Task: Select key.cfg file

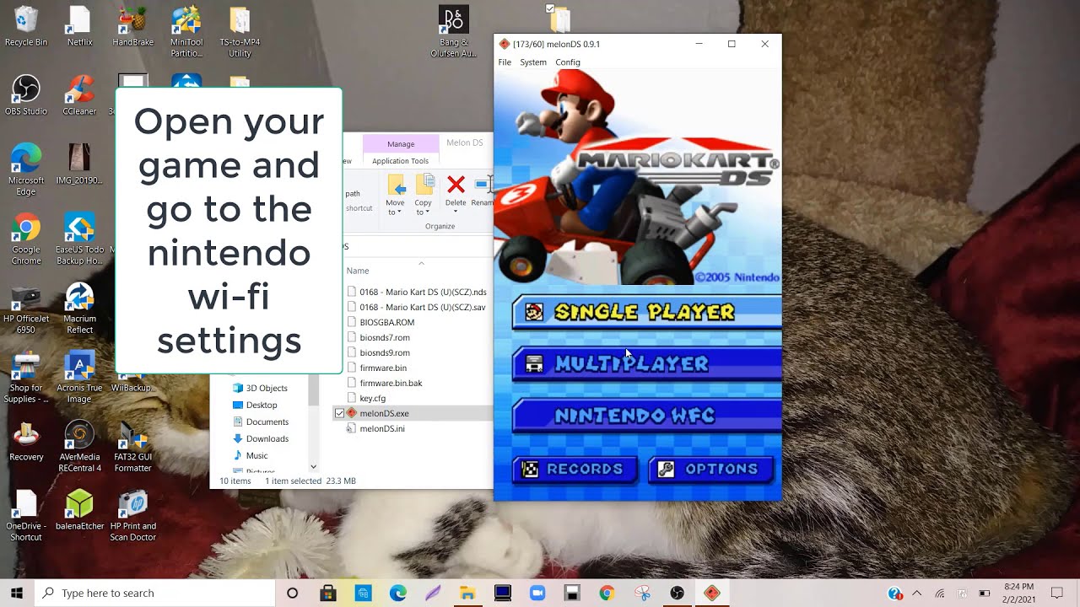Action: click(x=367, y=398)
